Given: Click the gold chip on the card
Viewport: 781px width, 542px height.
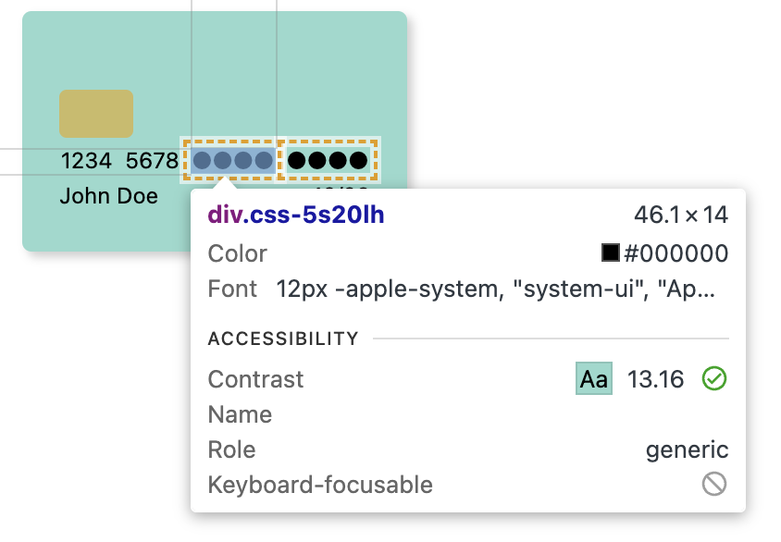Looking at the screenshot, I should pyautogui.click(x=96, y=114).
